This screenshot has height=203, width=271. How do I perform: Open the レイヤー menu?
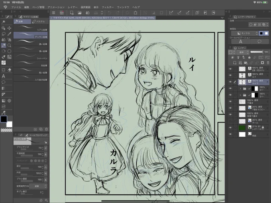click(73, 7)
